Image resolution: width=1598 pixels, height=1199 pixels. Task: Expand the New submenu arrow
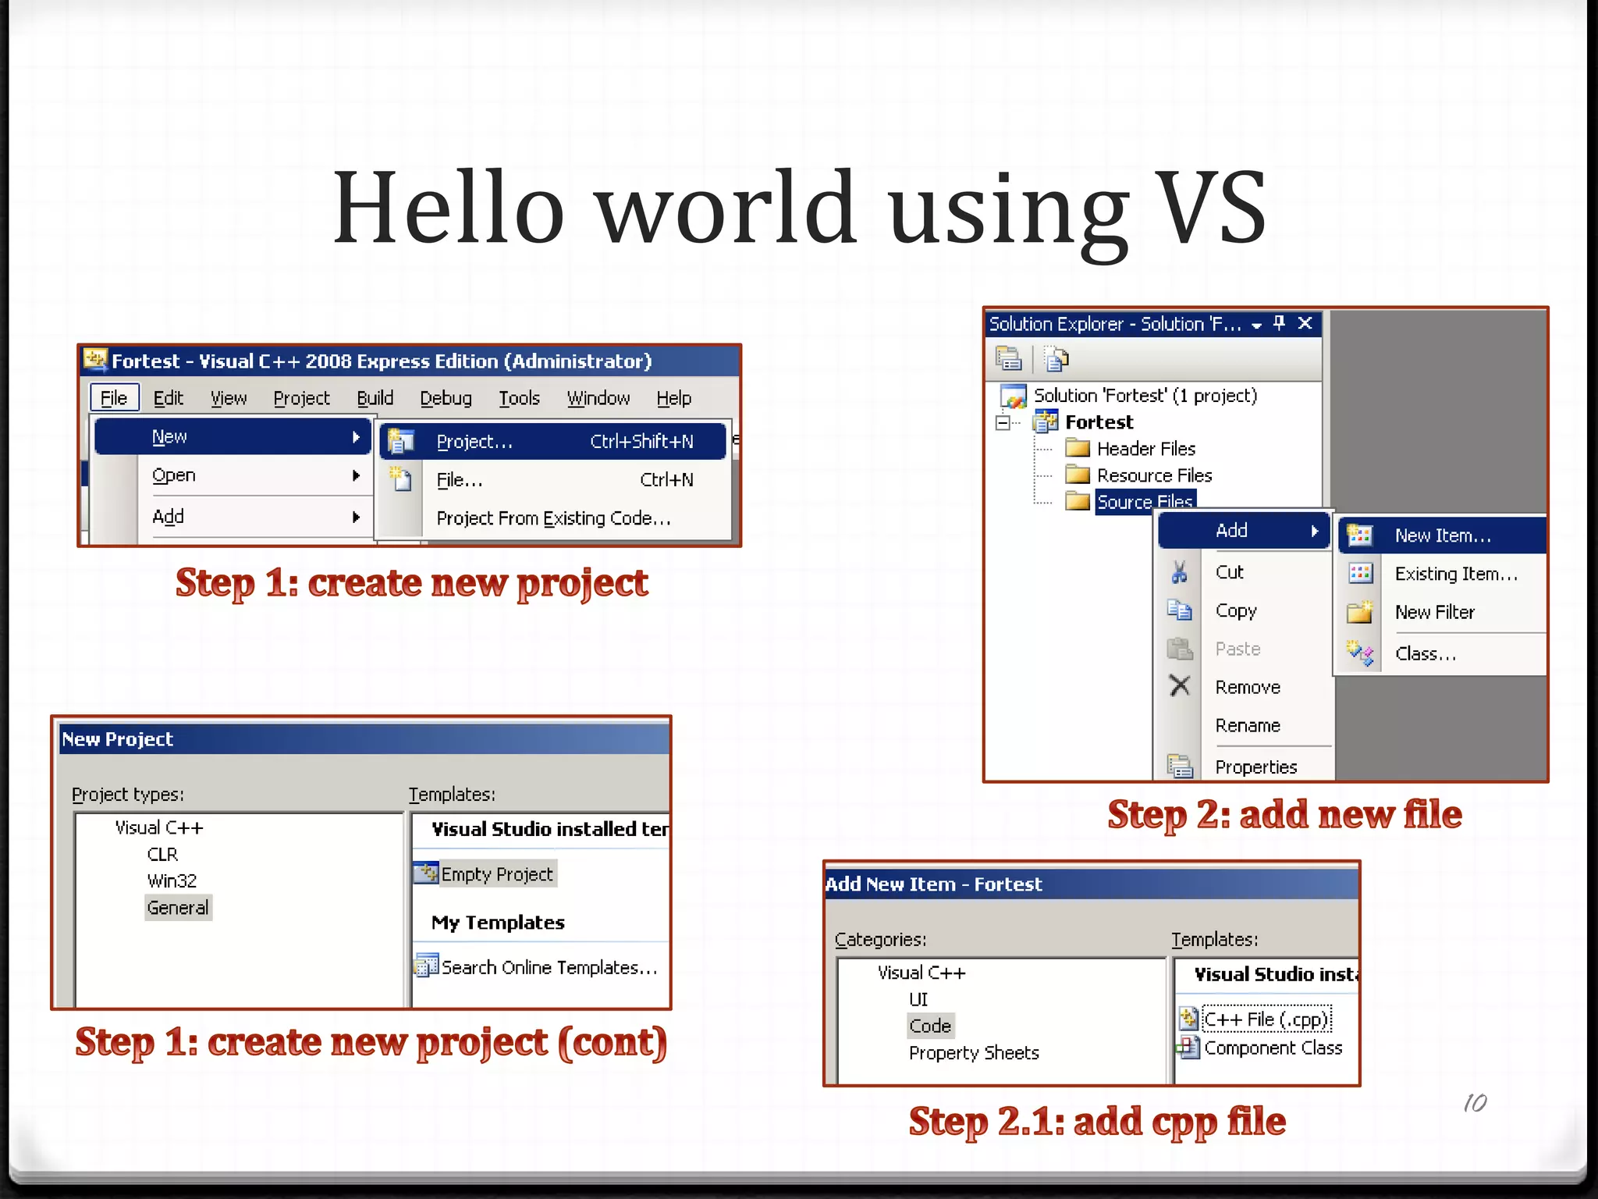pos(357,437)
